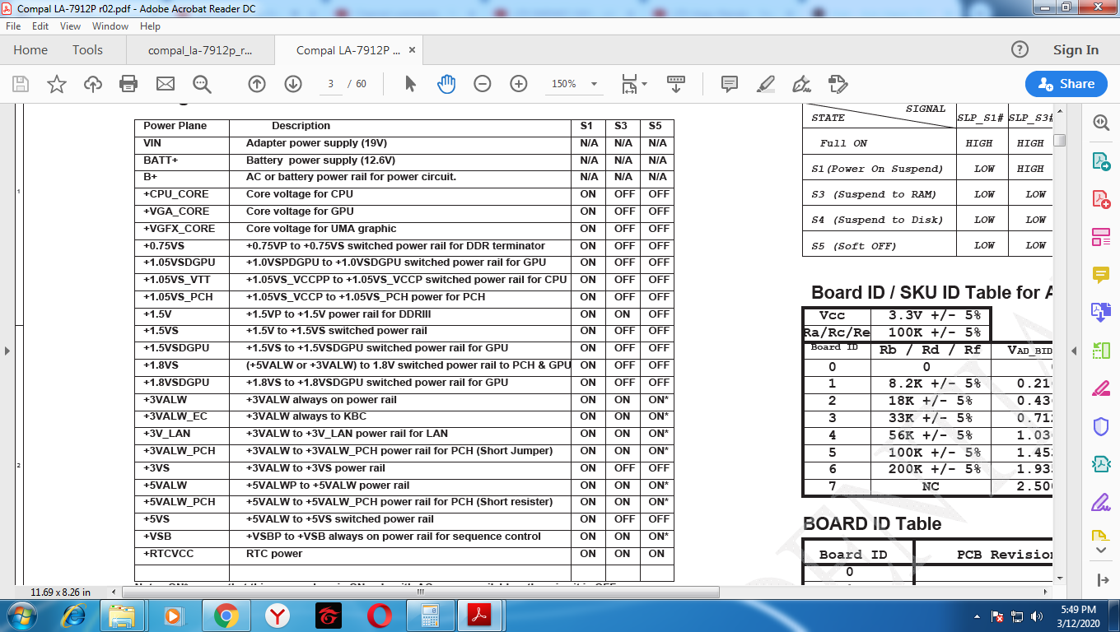Select the Hand pan tool
The image size is (1120, 632).
(x=446, y=84)
